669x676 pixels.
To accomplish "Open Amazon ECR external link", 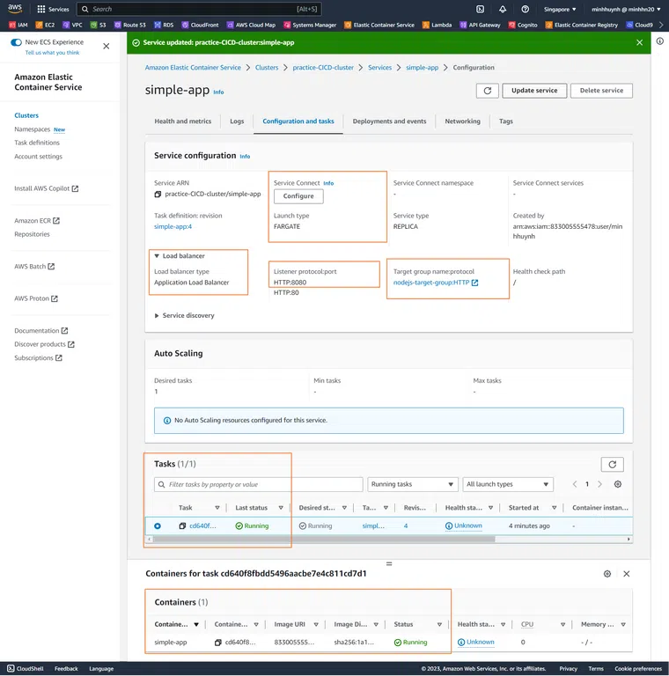I will (37, 221).
